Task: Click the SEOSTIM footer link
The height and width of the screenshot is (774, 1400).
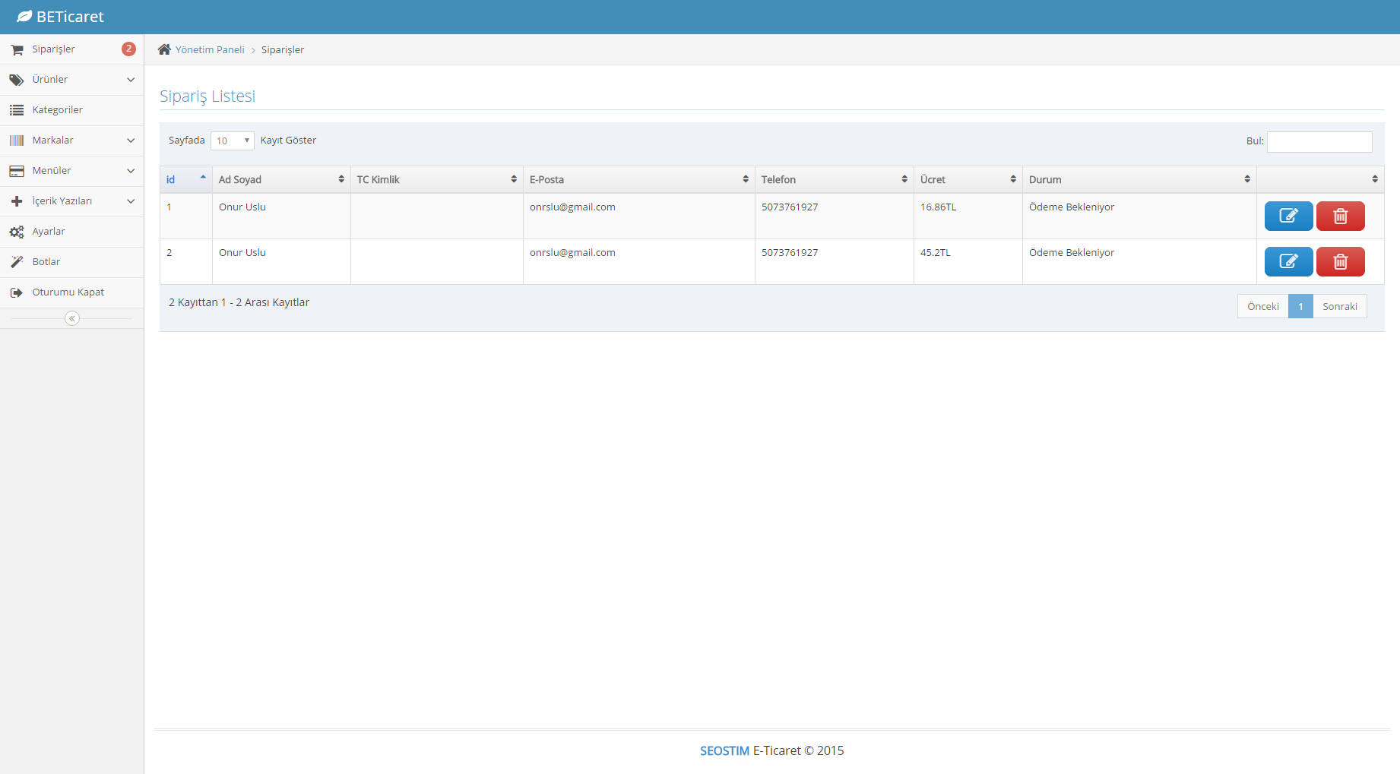Action: tap(724, 750)
